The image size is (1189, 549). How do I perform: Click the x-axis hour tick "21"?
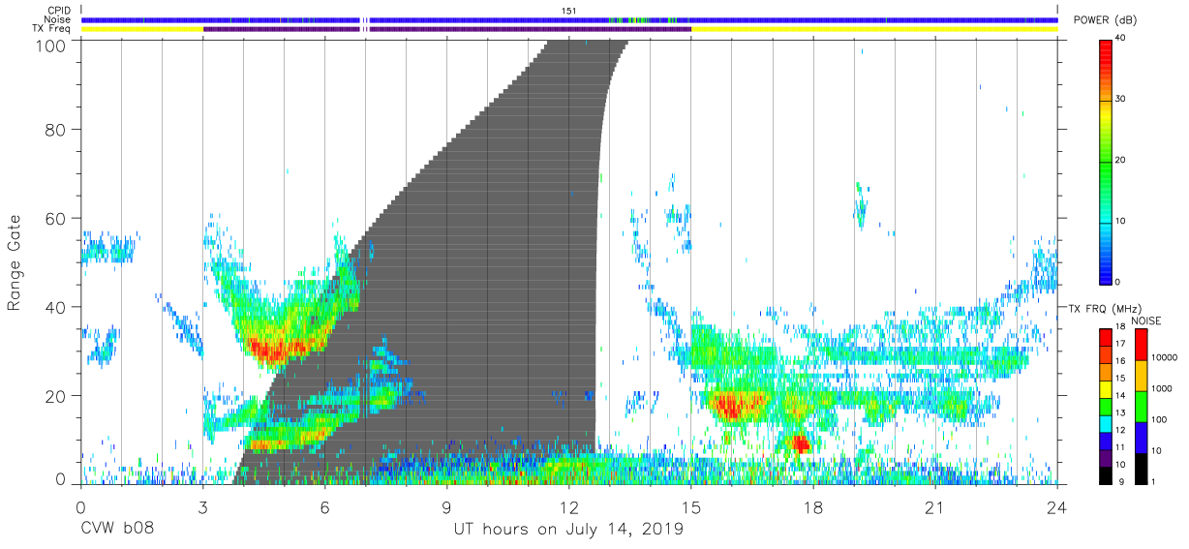coord(935,506)
